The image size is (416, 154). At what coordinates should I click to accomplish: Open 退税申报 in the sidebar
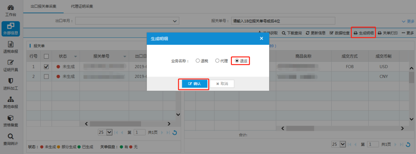[x=11, y=47]
